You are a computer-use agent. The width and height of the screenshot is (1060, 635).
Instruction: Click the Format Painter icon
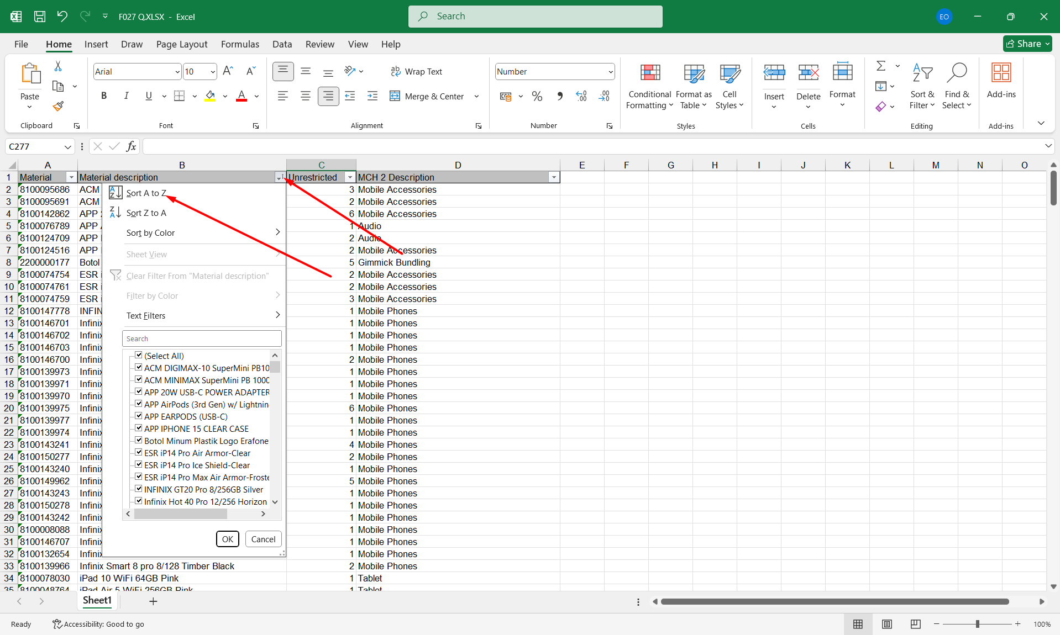[58, 106]
